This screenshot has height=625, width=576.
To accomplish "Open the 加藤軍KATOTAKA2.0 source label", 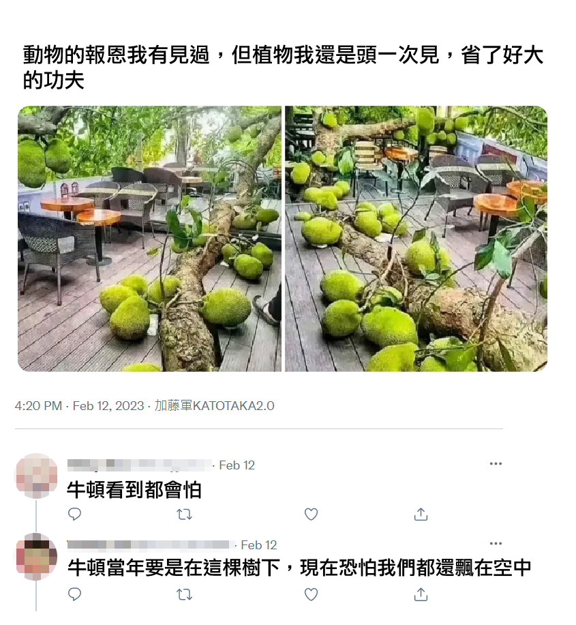I will tap(214, 405).
